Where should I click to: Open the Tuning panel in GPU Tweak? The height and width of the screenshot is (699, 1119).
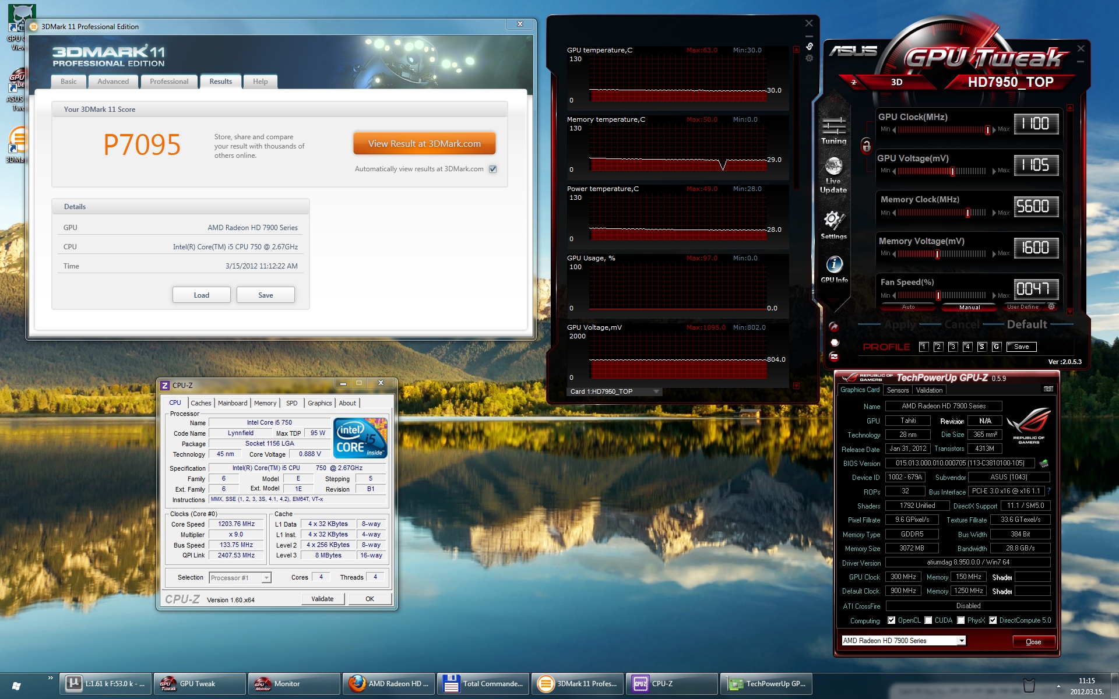834,130
